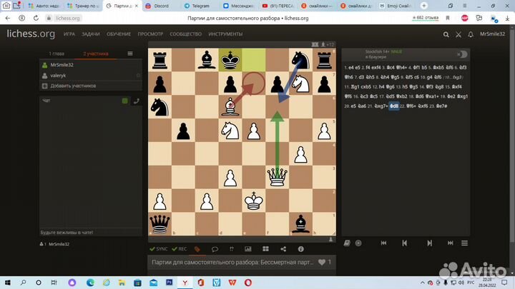This screenshot has width=515, height=289.
Task: Click the voice chat phone icon
Action: pyautogui.click(x=136, y=101)
